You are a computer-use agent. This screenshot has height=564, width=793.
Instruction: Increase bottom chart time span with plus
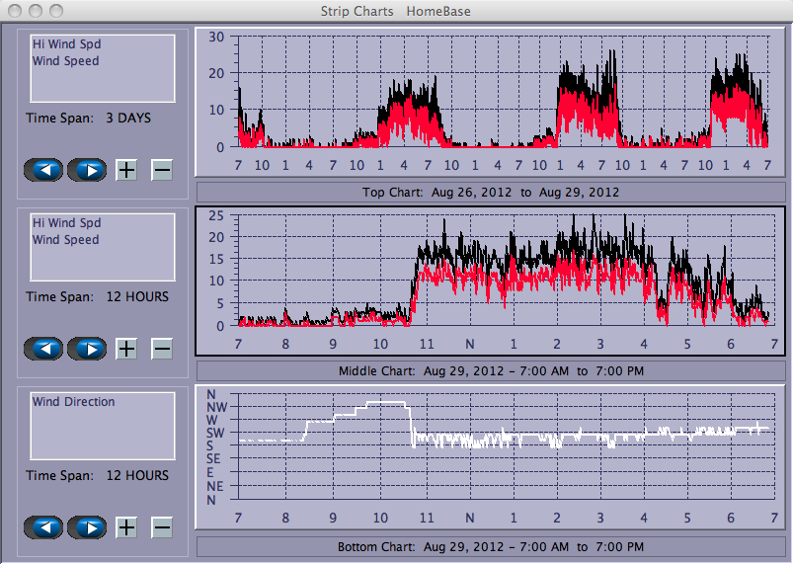click(x=126, y=527)
